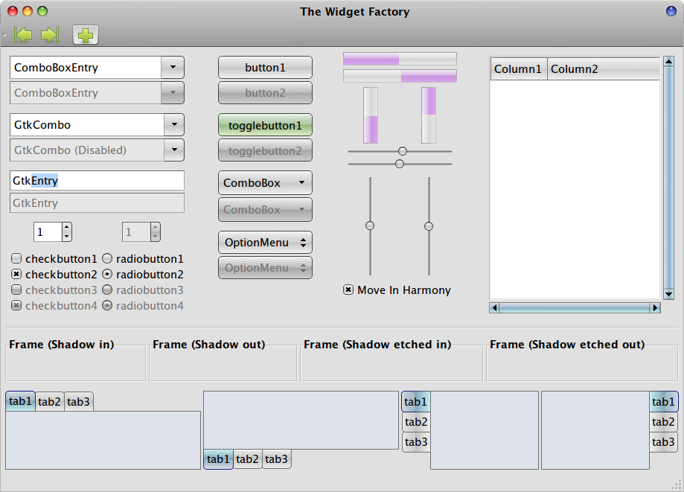Click the Column2 header
The height and width of the screenshot is (492, 684).
pyautogui.click(x=604, y=69)
